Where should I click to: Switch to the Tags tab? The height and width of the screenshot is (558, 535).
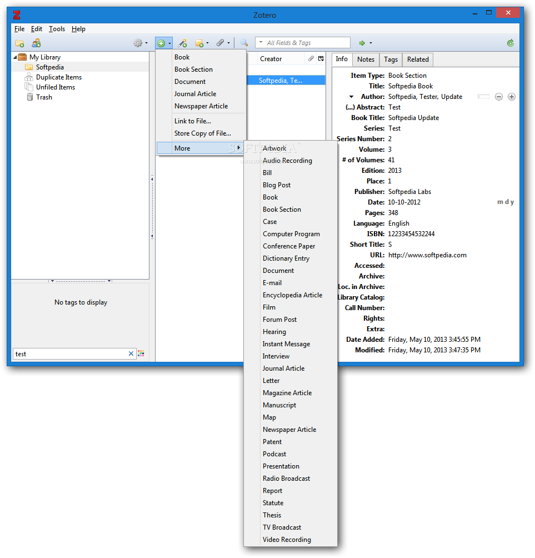pos(391,59)
